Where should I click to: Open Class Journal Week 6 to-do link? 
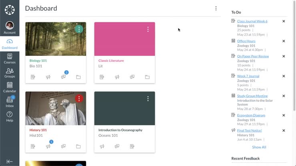pyautogui.click(x=252, y=21)
